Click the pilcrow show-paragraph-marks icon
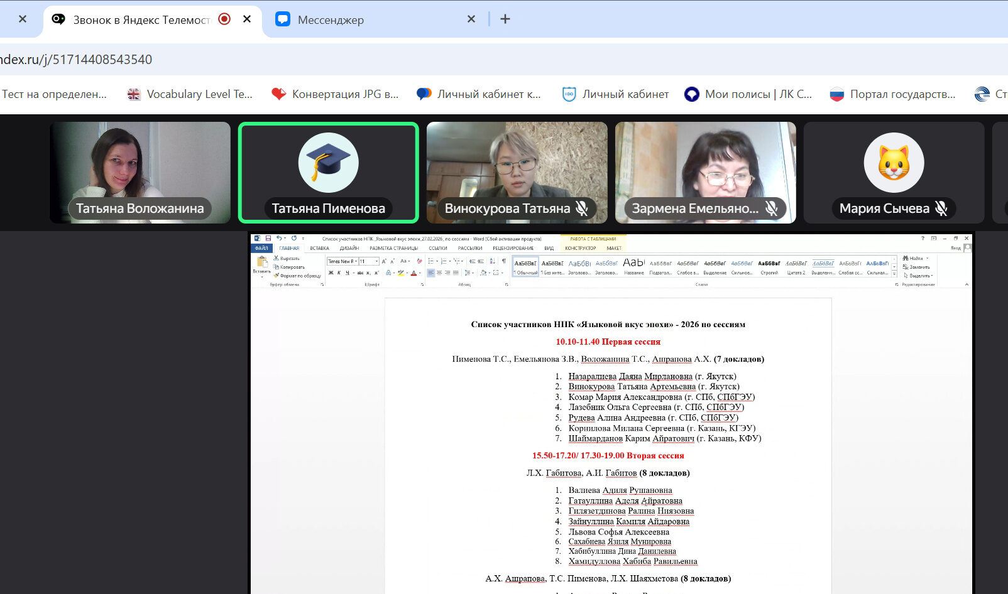The image size is (1008, 594). pos(503,261)
